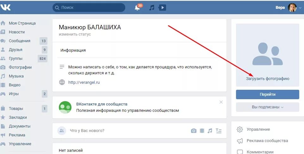Click the Реклама megaphone sidebar icon
Image resolution: width=304 pixels, height=154 pixels.
[x=3, y=135]
